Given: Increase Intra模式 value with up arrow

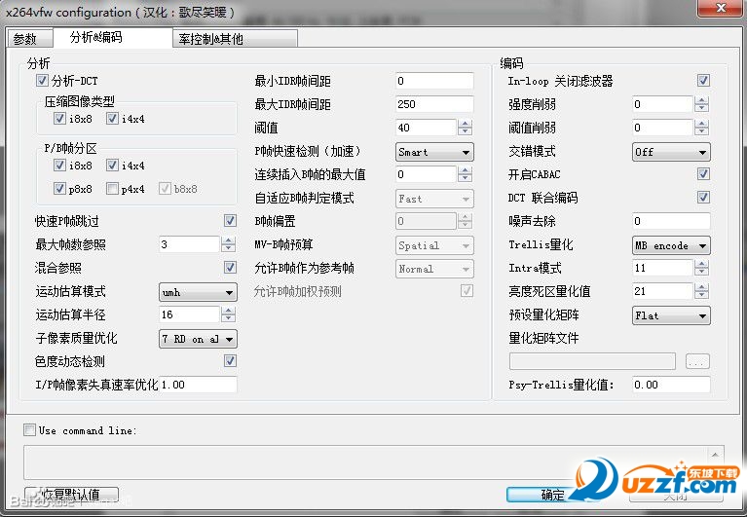Looking at the screenshot, I should (702, 264).
